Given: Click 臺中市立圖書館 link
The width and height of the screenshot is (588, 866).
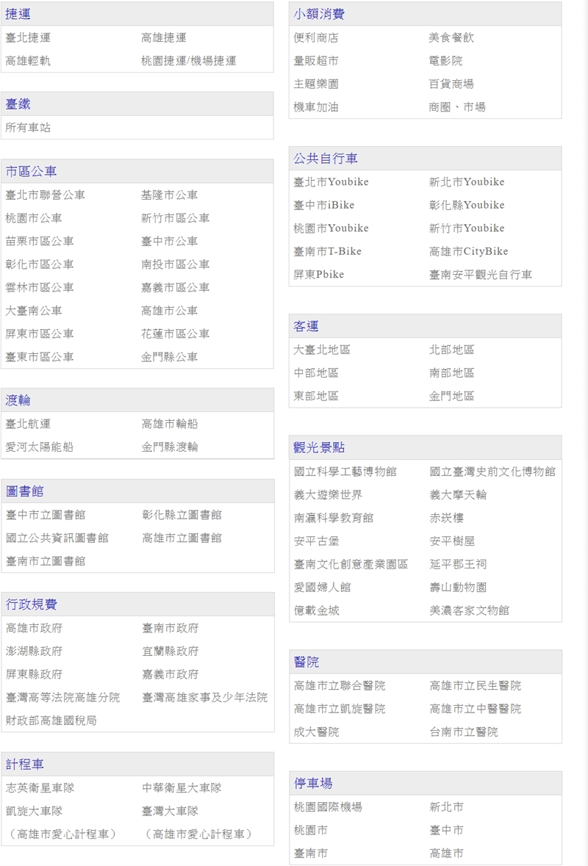Looking at the screenshot, I should (x=46, y=516).
